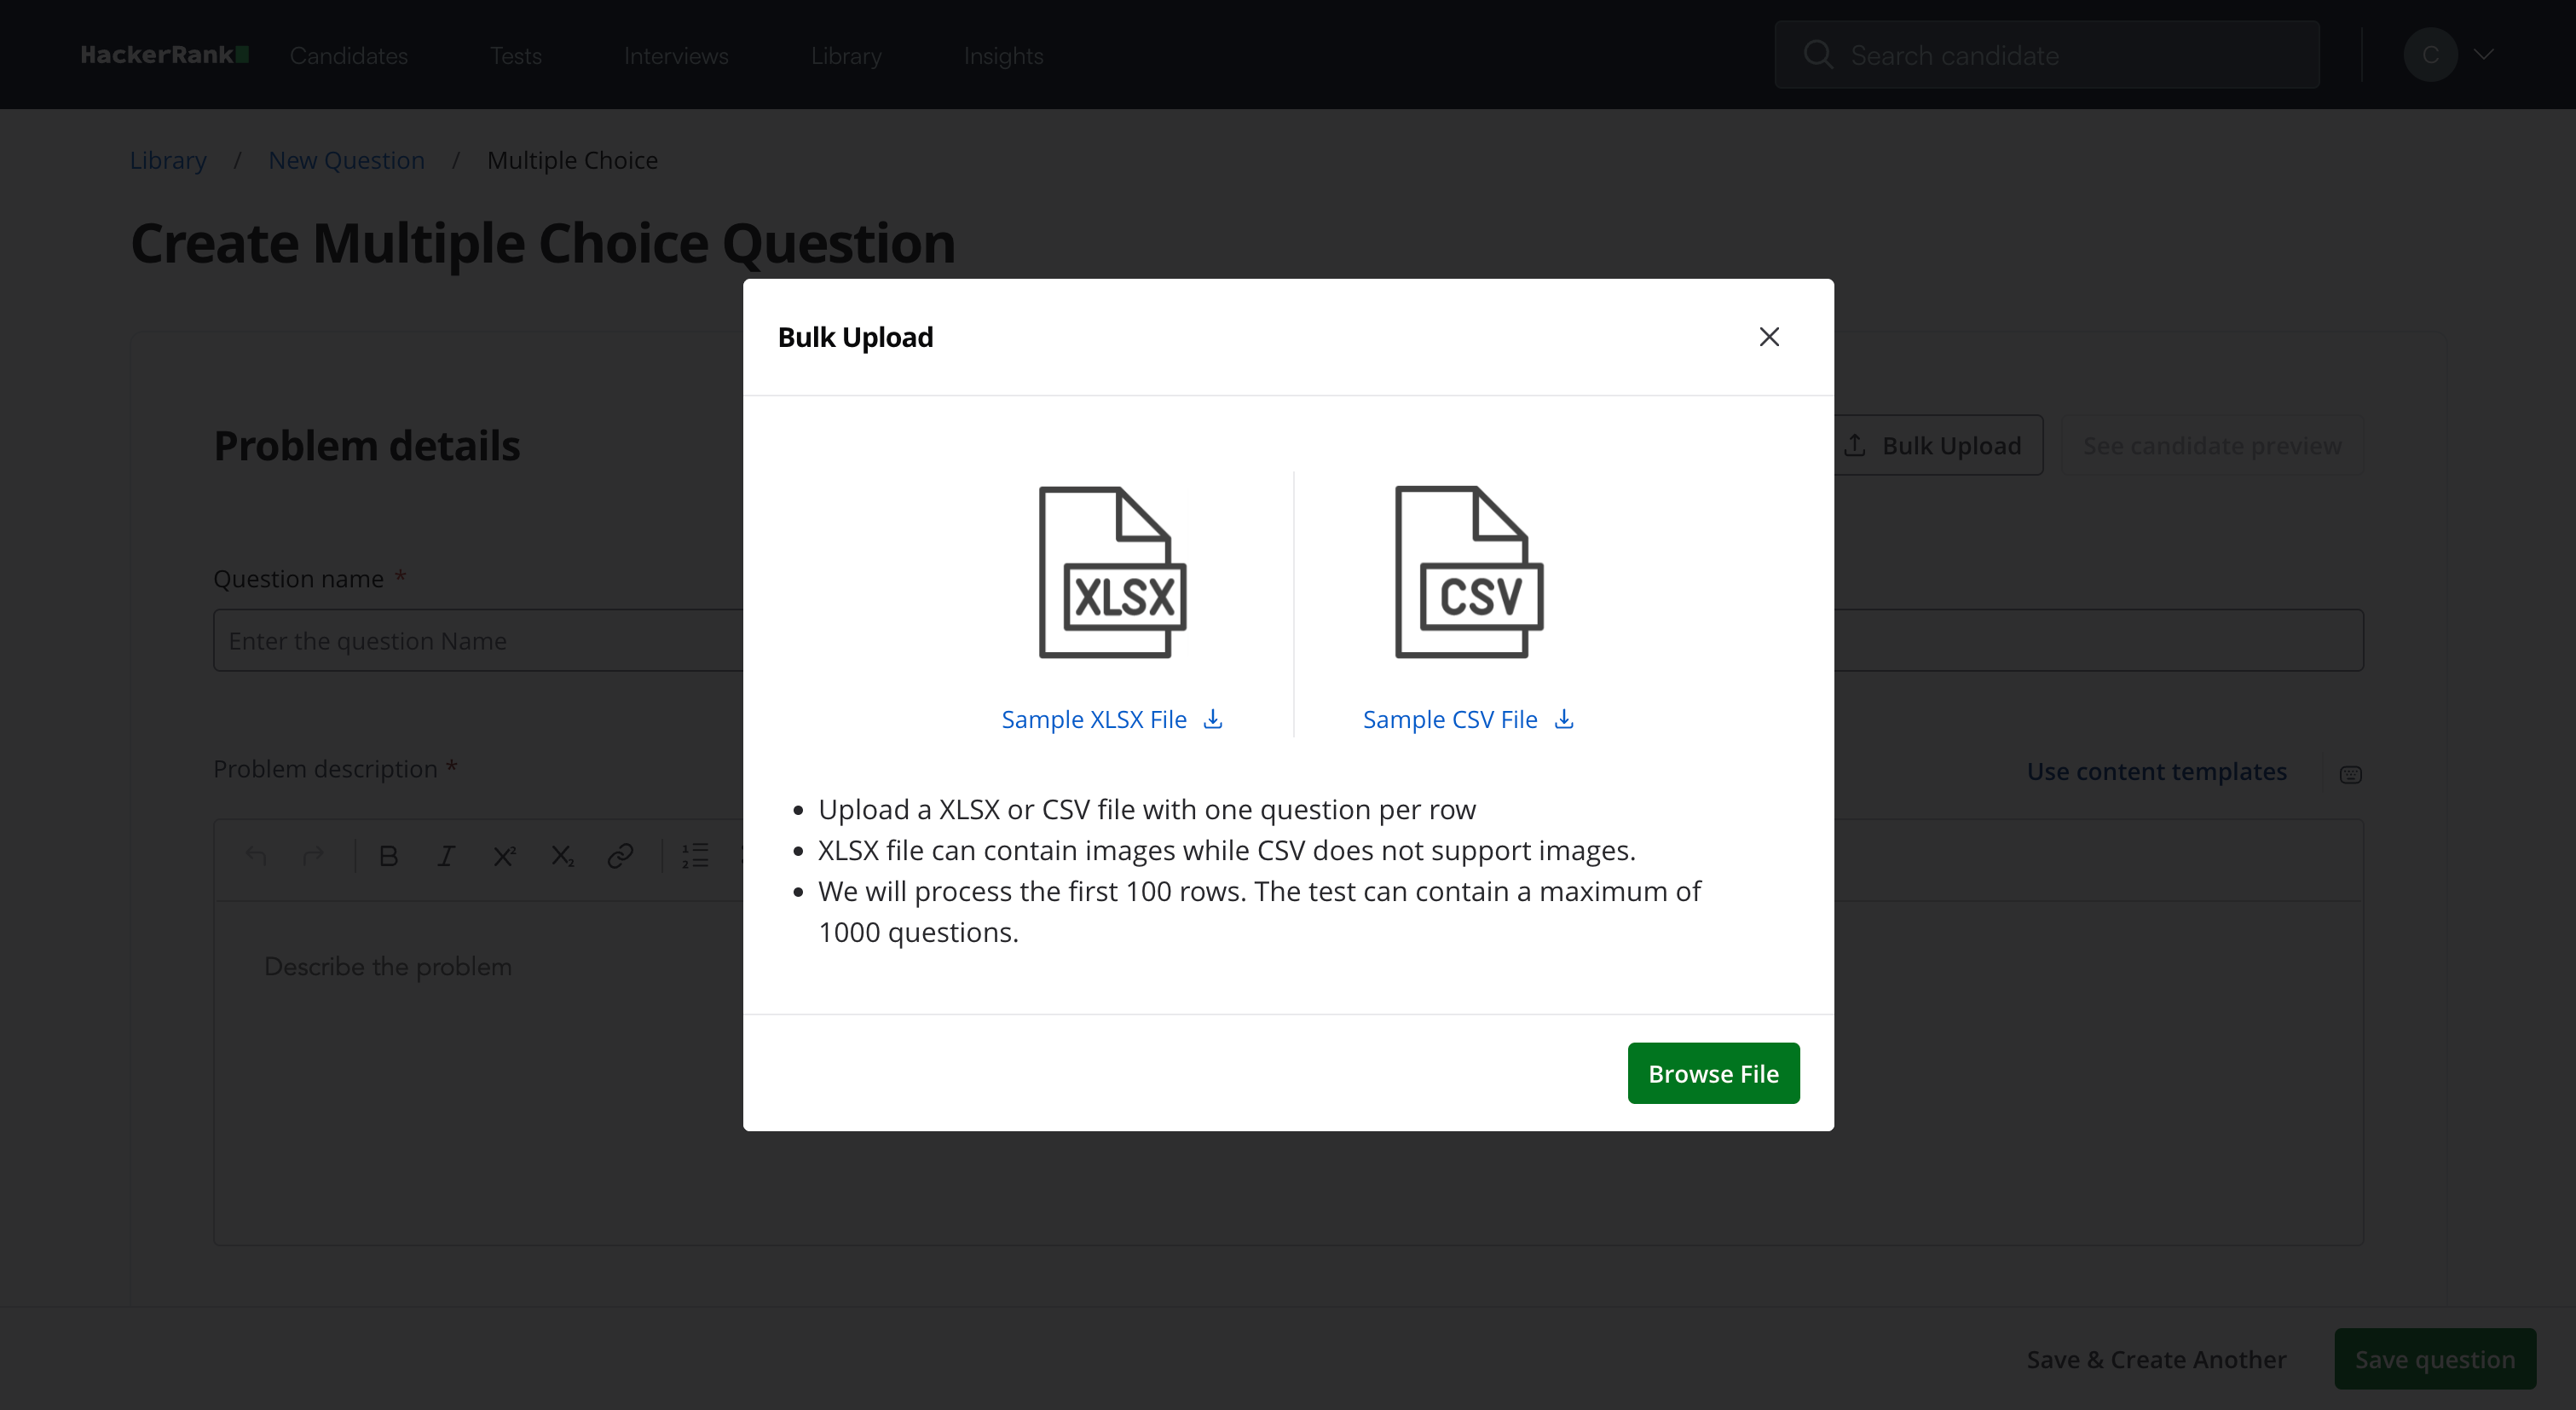
Task: Download the Sample CSV File
Action: pyautogui.click(x=1467, y=719)
